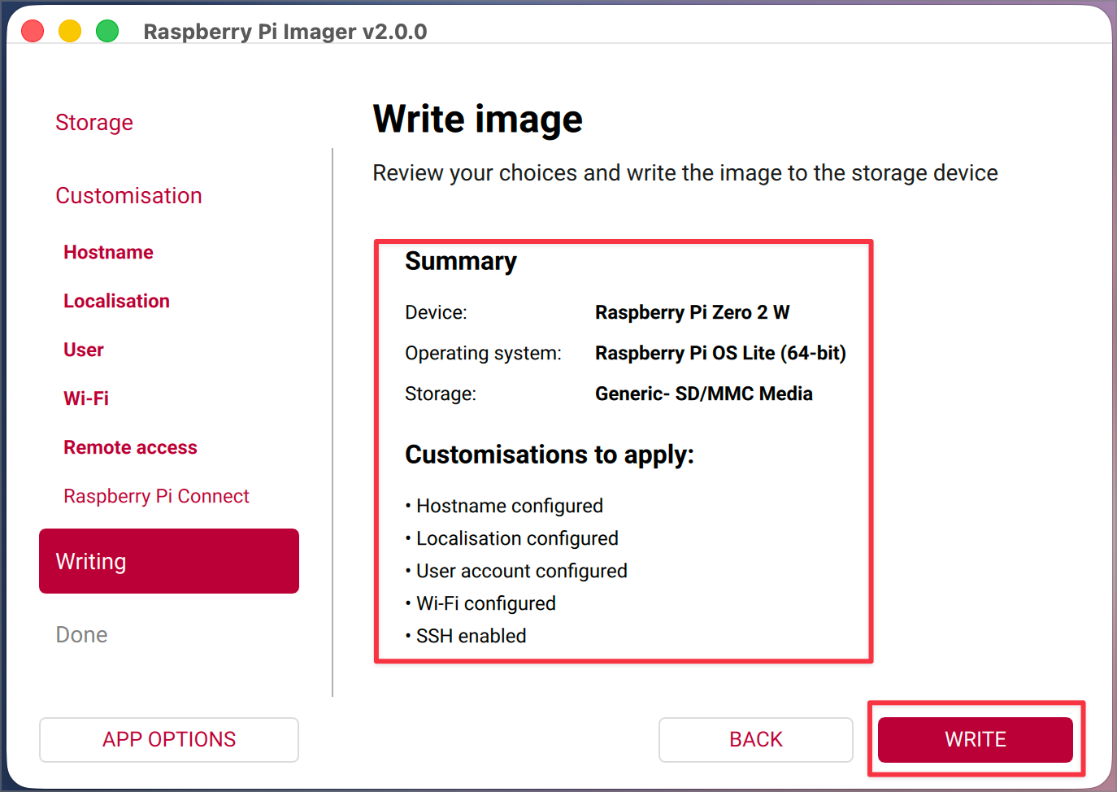Click the WRITE button to start flashing
1117x792 pixels.
(x=975, y=739)
